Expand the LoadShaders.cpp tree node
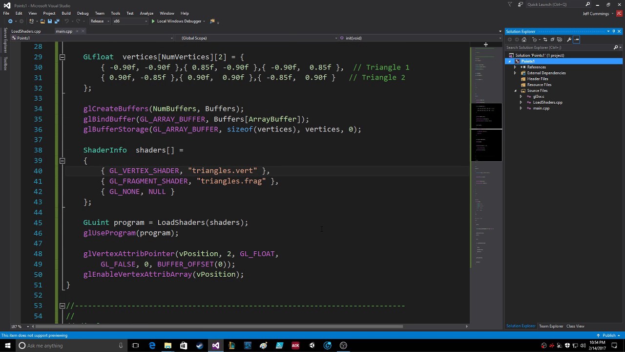Viewport: 625px width, 352px height. pyautogui.click(x=521, y=102)
